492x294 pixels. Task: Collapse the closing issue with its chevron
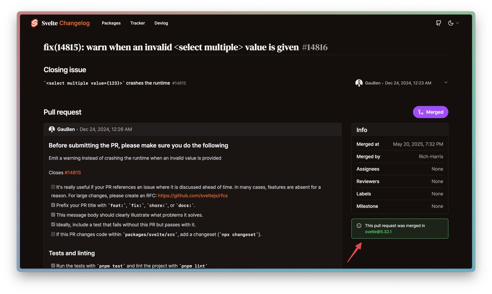pyautogui.click(x=446, y=82)
